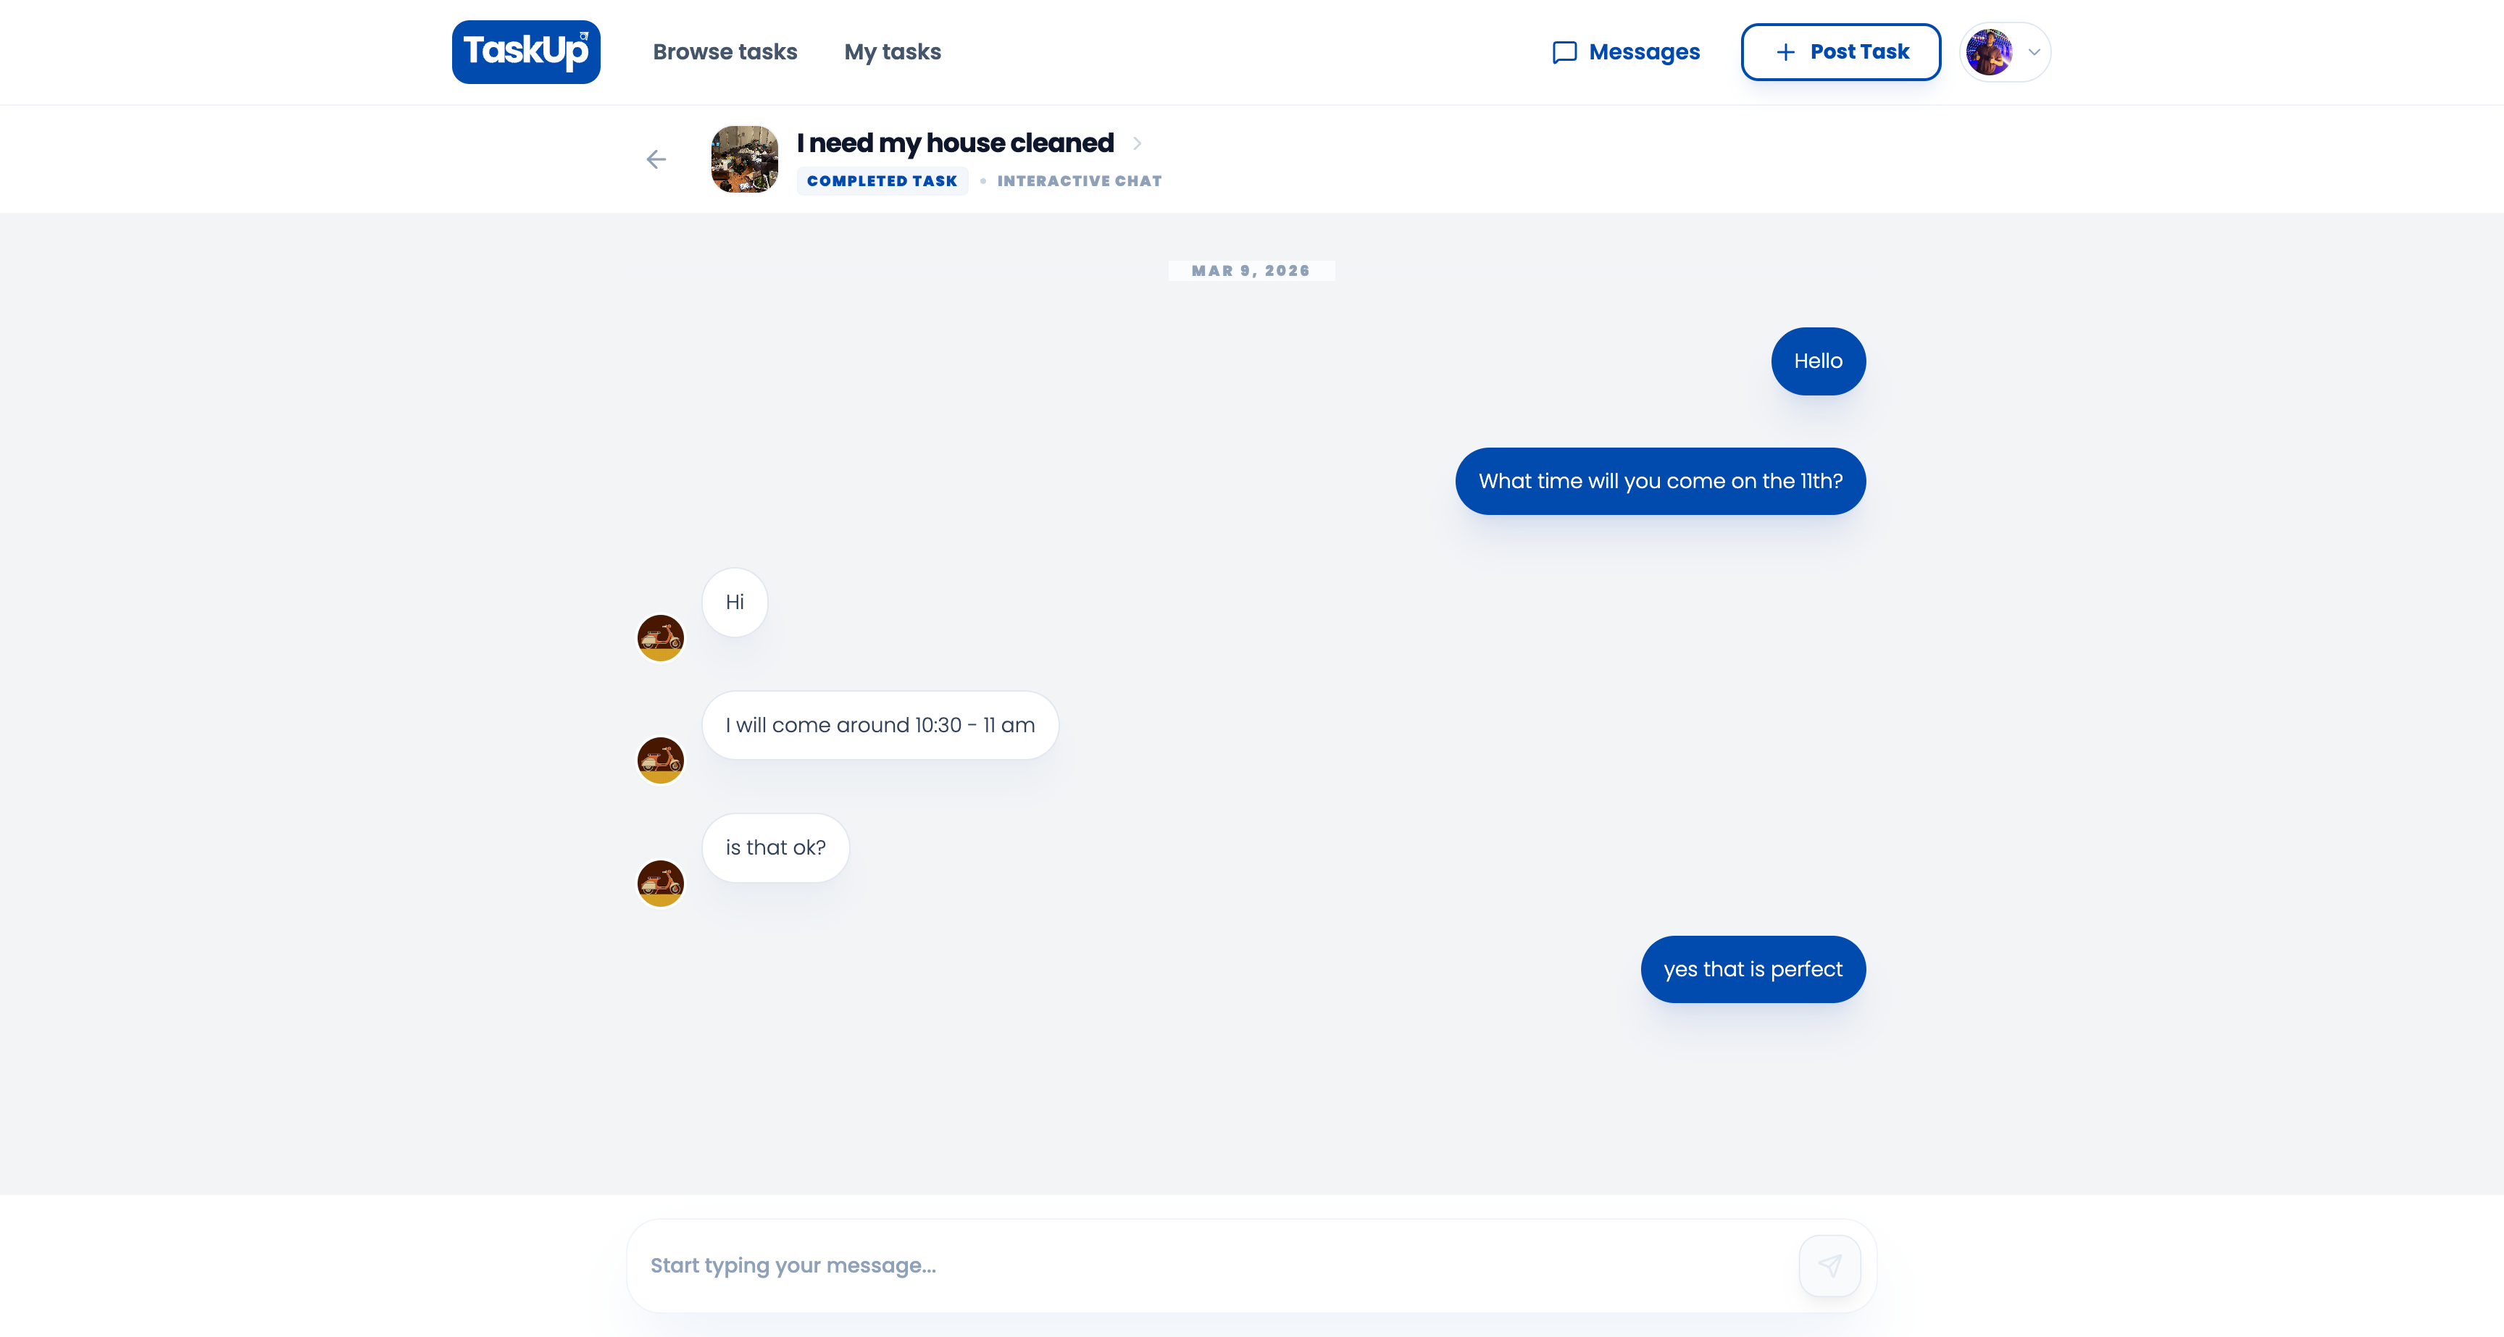Click the Mar 9, 2026 date divider
2504x1337 pixels.
pos(1252,271)
